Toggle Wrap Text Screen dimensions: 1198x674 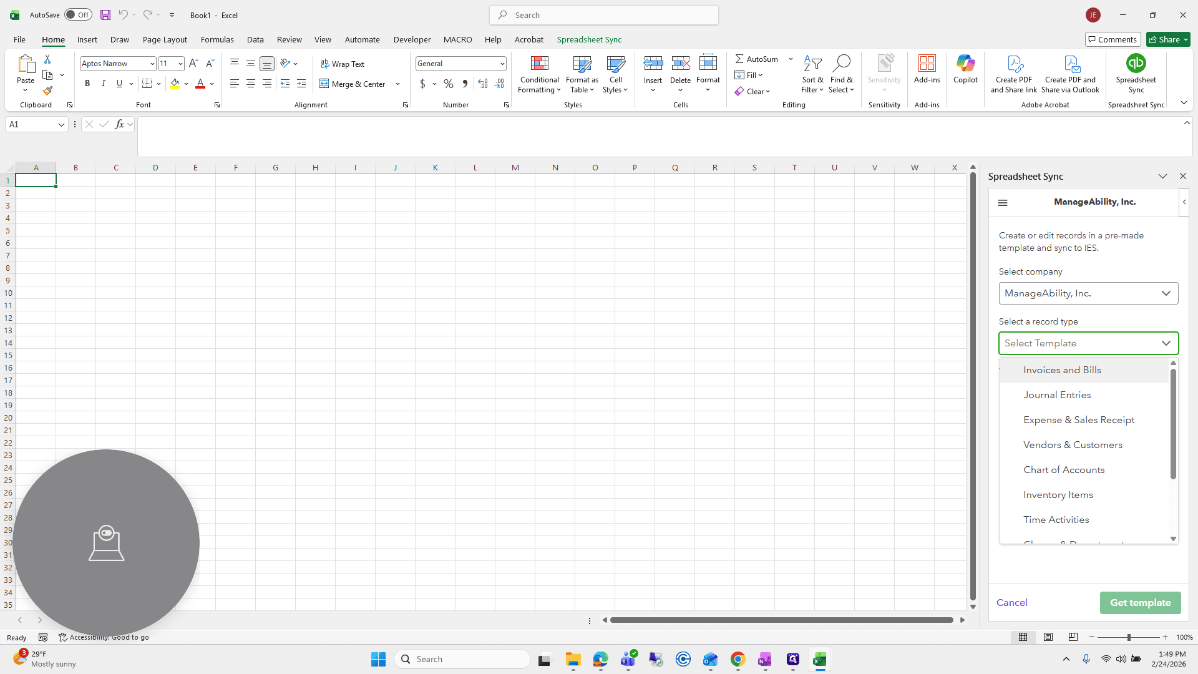[x=343, y=64]
